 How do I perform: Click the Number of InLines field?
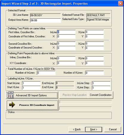[46, 73]
